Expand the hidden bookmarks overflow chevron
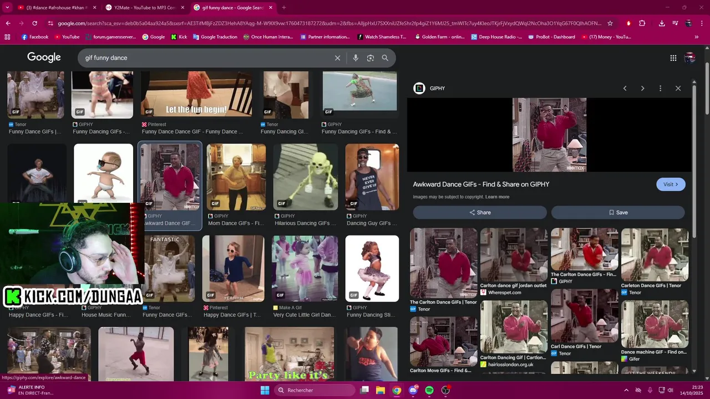 coord(697,37)
